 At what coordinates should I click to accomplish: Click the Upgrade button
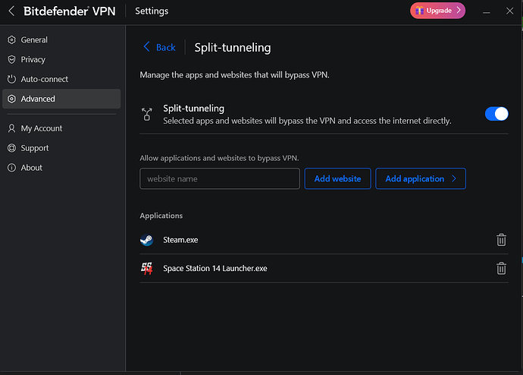tap(437, 11)
